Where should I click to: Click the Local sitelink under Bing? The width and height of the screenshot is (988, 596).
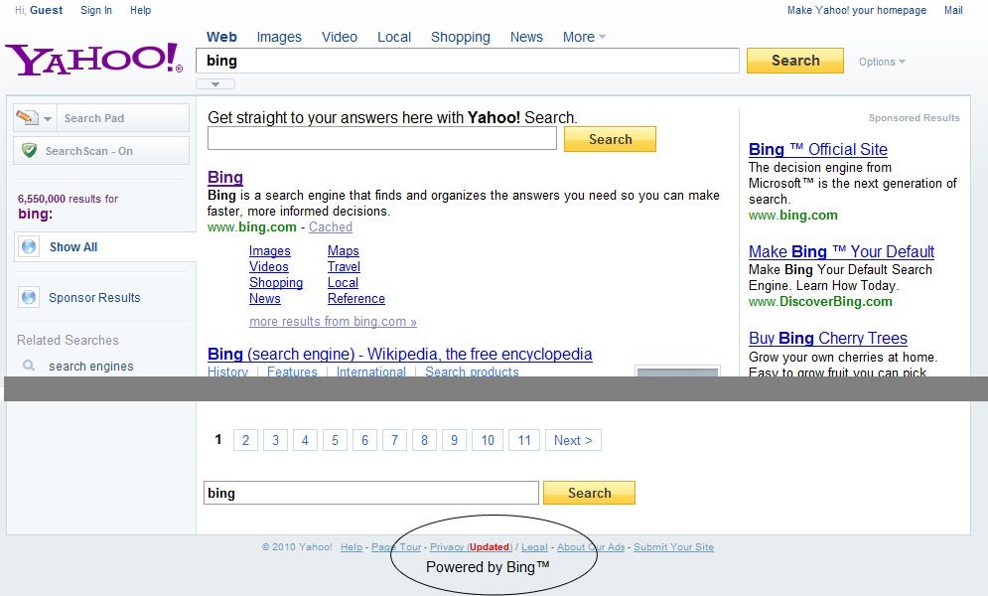343,283
